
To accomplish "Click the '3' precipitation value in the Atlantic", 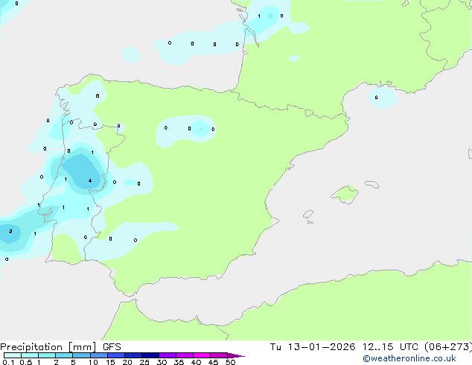I will tap(10, 231).
